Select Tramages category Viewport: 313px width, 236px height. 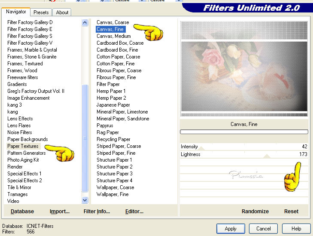click(x=17, y=194)
